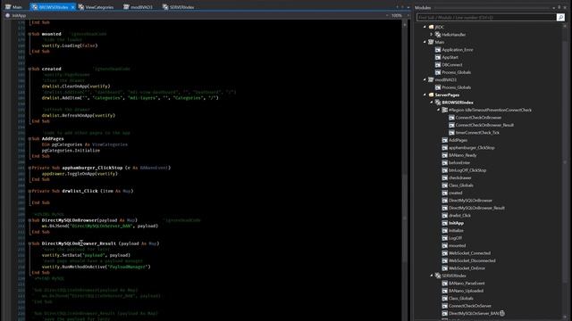Click the Initialize sub icon
Viewport: 572px width, 321px height.
445,230
